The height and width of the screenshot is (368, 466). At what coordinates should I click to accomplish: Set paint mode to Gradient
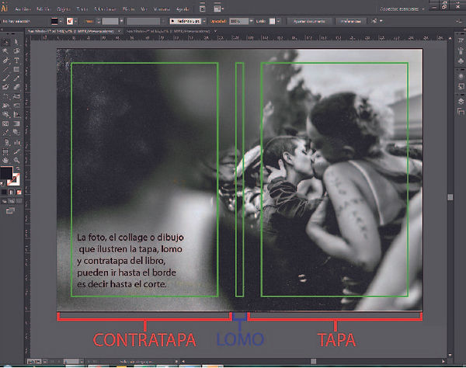click(11, 193)
